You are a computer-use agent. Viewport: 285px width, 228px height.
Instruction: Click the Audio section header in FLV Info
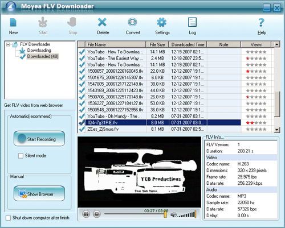tap(241, 190)
